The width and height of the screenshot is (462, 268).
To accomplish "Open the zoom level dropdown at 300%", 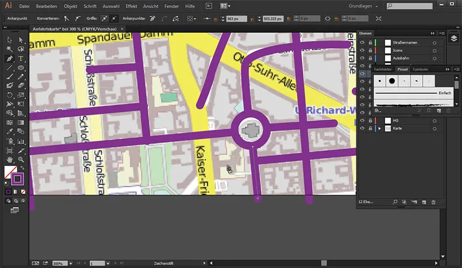I will [x=70, y=263].
